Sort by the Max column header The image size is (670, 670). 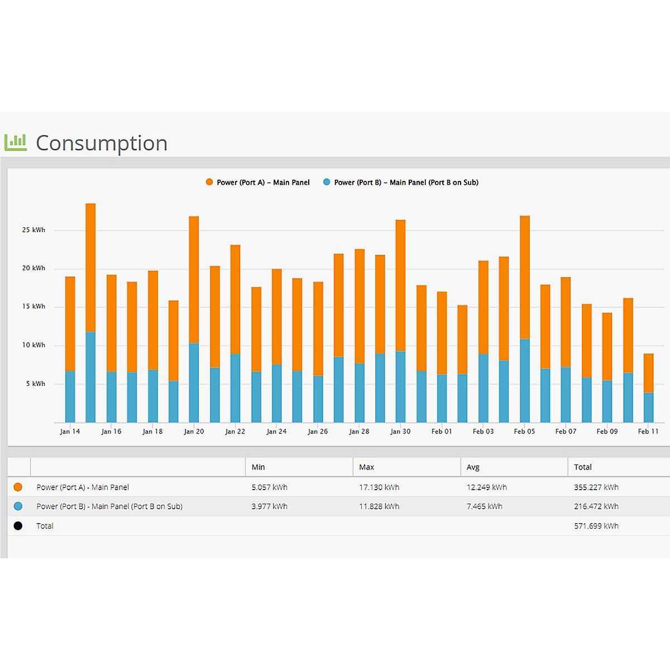(x=366, y=467)
